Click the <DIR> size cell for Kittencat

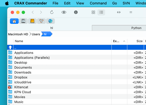point(138,87)
